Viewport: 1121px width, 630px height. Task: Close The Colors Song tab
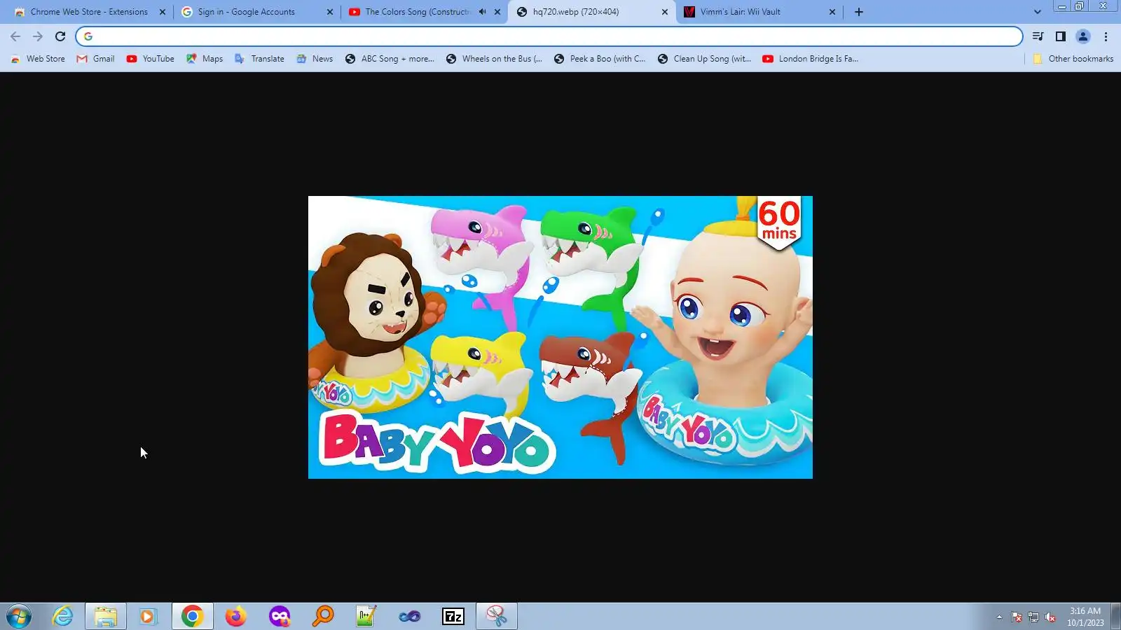tap(497, 12)
